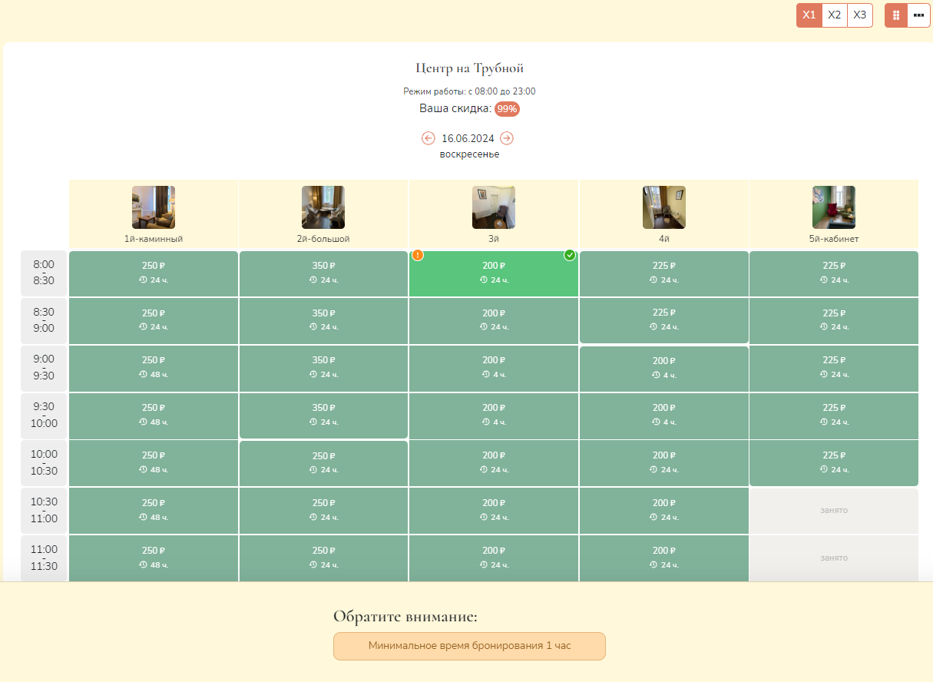Book 9:00 slot in room 4й

tap(664, 368)
